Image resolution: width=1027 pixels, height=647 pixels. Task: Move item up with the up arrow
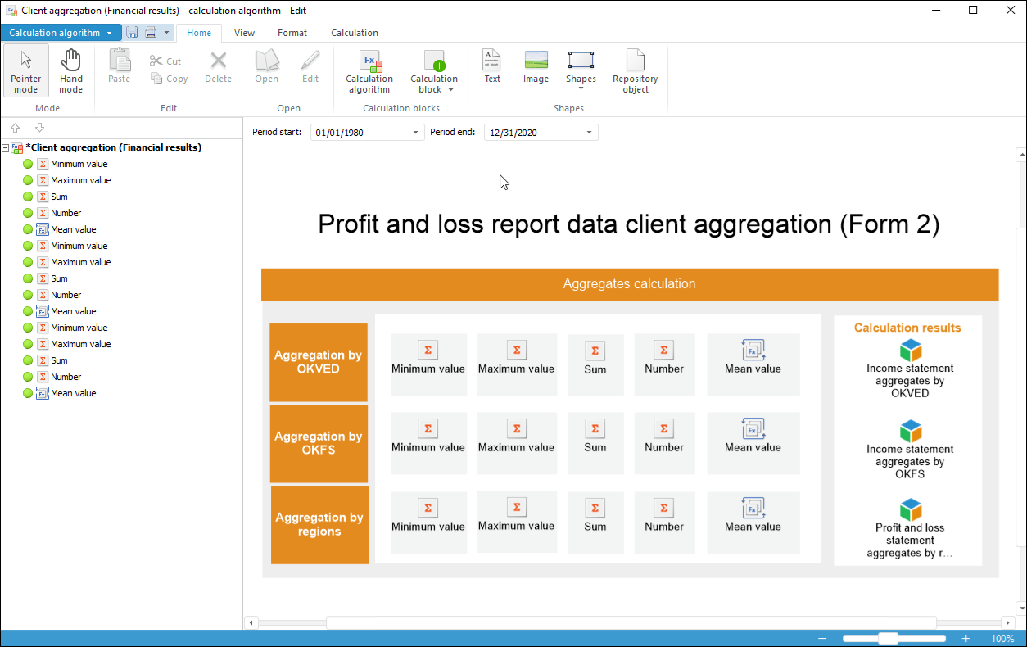click(15, 128)
